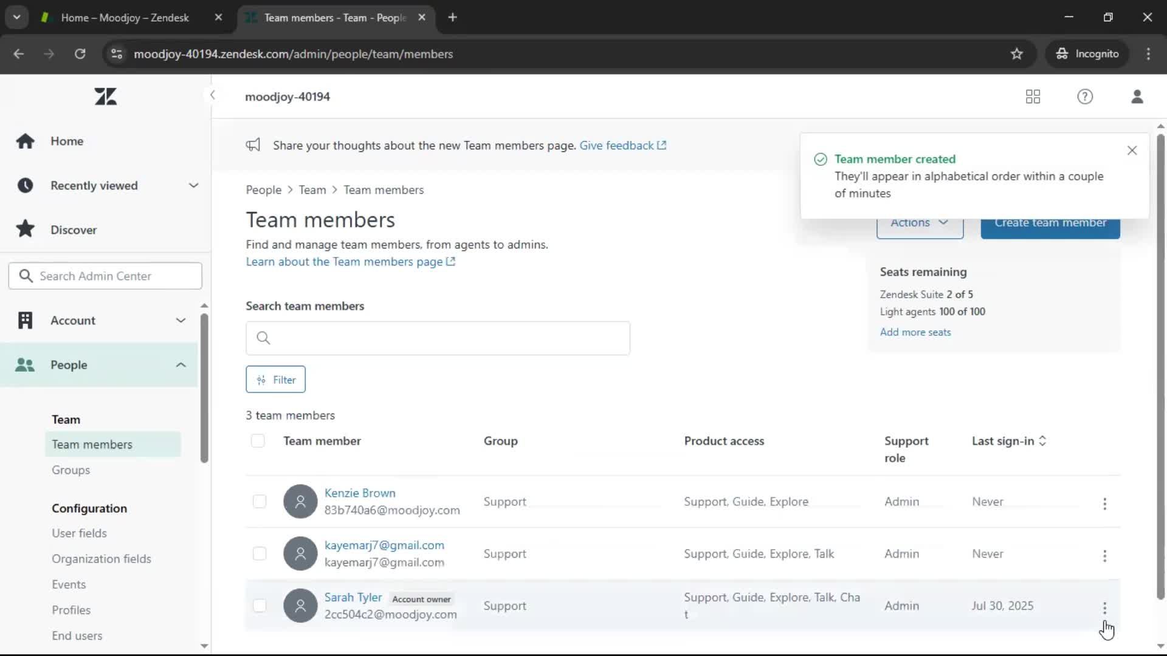Click the browser address bar URL
Image resolution: width=1167 pixels, height=656 pixels.
coord(293,54)
